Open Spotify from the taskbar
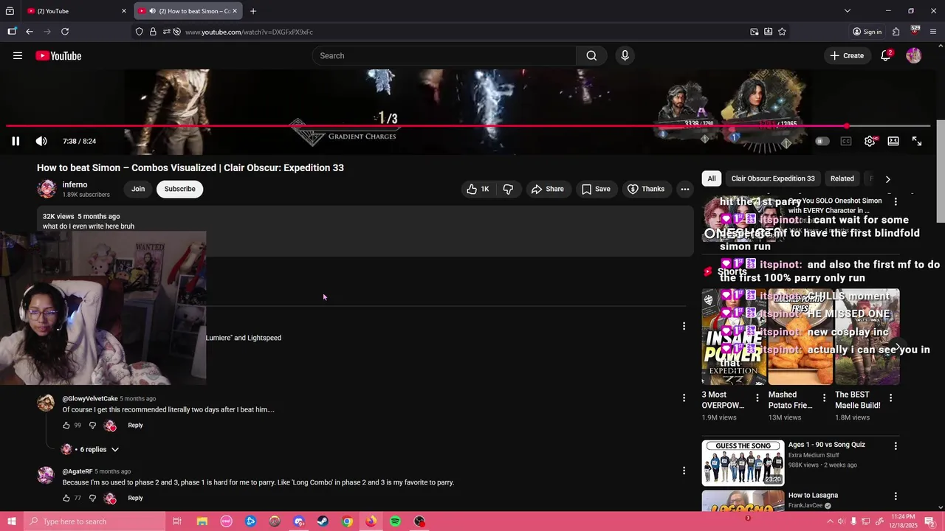 tap(395, 521)
